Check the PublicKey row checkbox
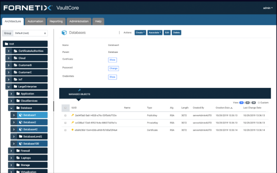The width and height of the screenshot is (277, 173). 65,115
